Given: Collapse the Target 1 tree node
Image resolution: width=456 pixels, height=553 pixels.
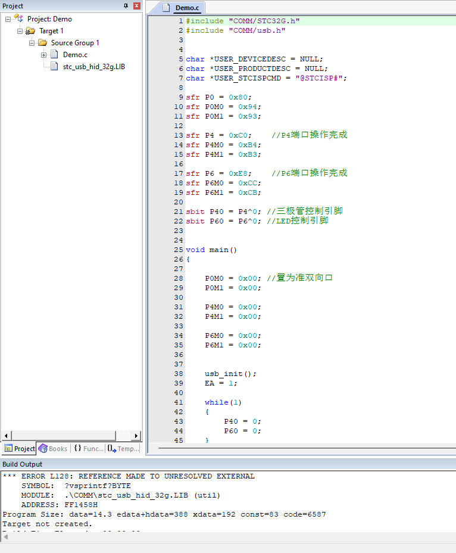Looking at the screenshot, I should click(20, 32).
